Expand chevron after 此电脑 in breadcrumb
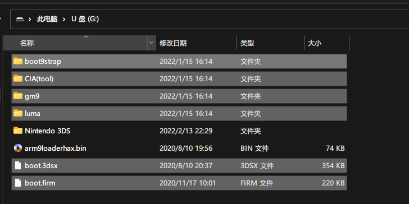The width and height of the screenshot is (409, 204). tap(64, 19)
